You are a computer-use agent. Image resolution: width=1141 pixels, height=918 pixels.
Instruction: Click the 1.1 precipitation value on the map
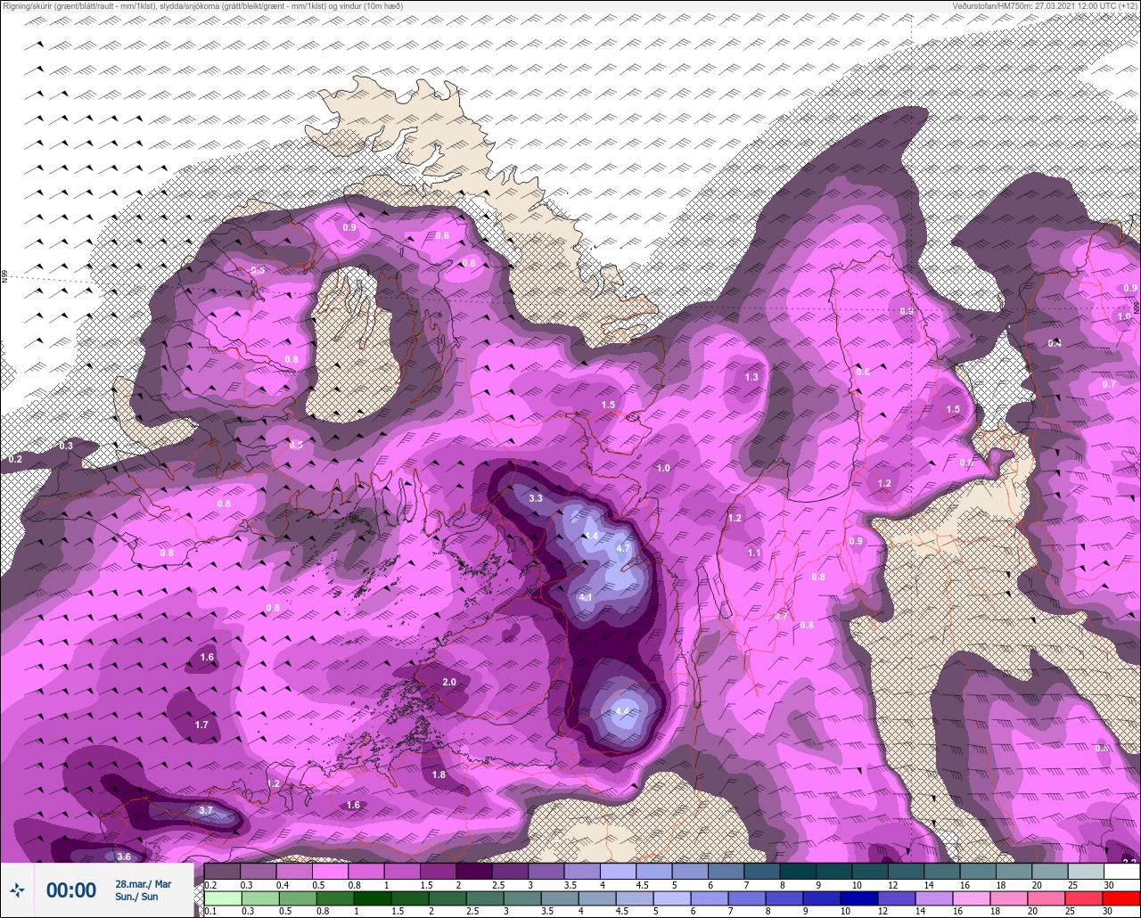click(754, 553)
